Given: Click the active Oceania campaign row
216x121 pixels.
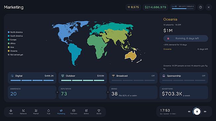Looking at the screenshot, I should tap(185, 49).
